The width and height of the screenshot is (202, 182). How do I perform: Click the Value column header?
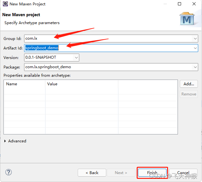coord(82,84)
